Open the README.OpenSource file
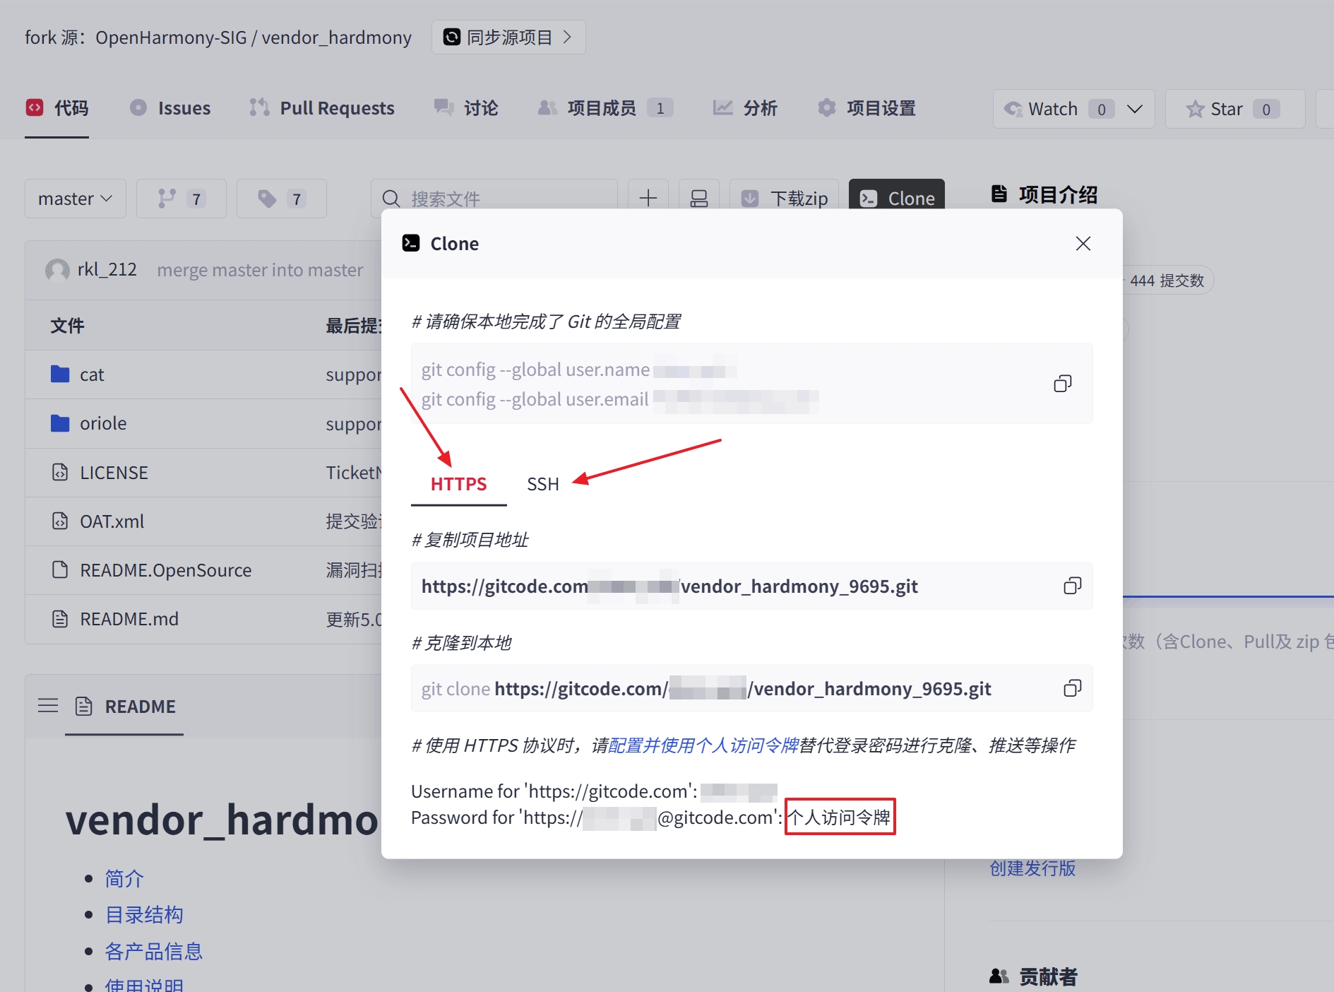 (x=165, y=570)
